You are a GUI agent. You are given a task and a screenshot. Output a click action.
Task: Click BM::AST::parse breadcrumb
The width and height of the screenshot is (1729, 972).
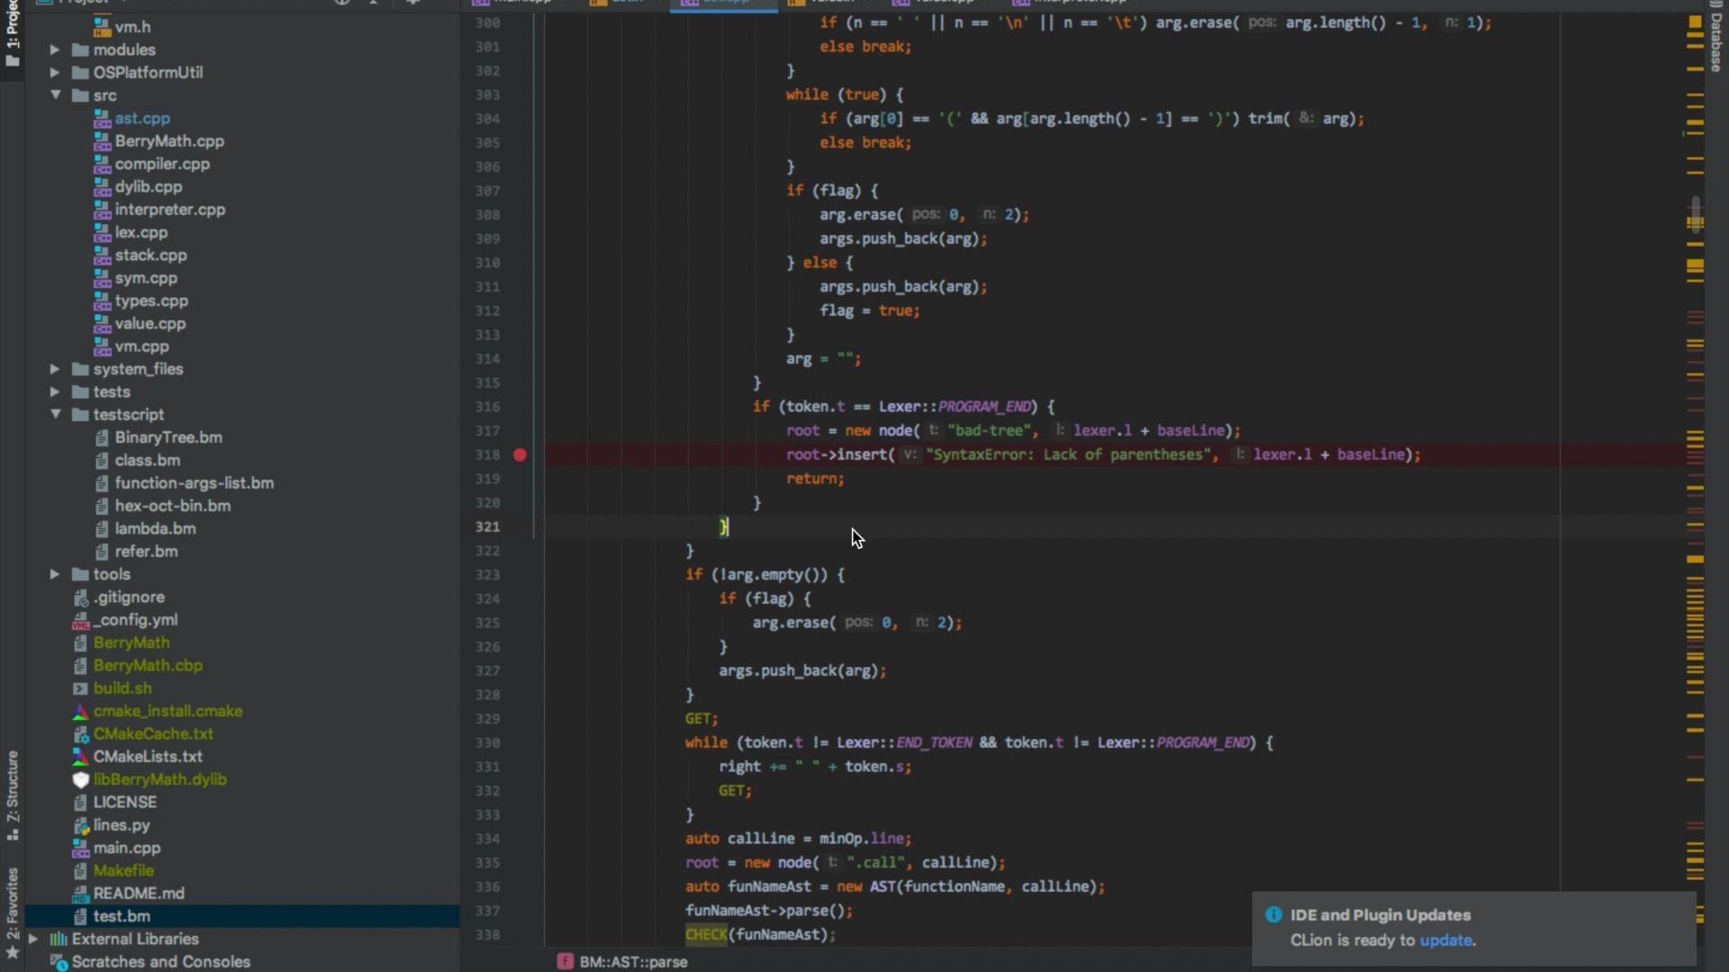pyautogui.click(x=633, y=962)
